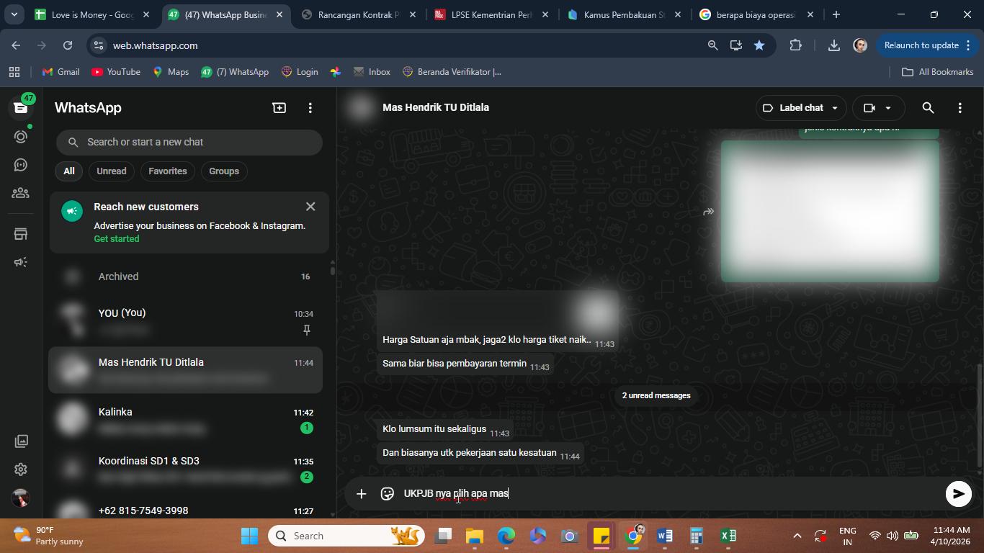Image resolution: width=984 pixels, height=553 pixels.
Task: Open the blurred image in conversation
Action: point(830,211)
